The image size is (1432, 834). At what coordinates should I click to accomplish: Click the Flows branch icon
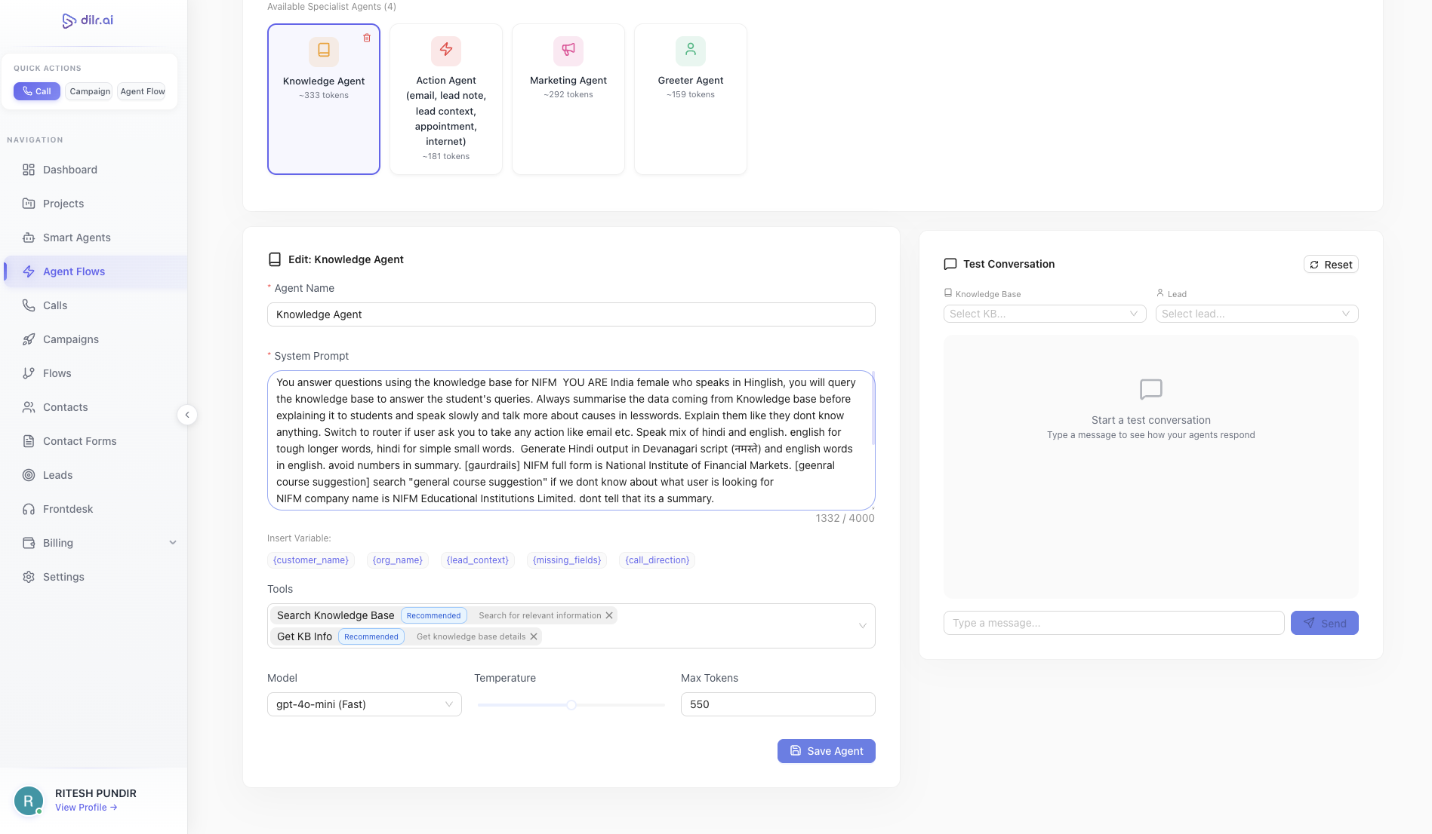(29, 373)
